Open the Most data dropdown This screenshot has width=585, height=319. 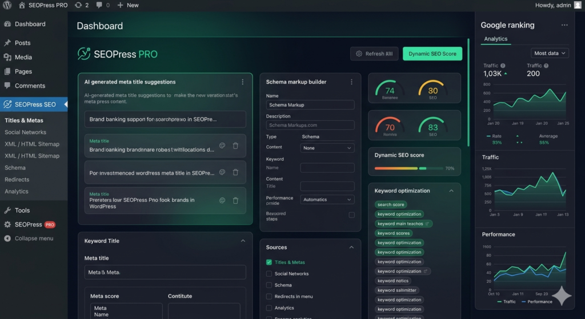pyautogui.click(x=550, y=53)
